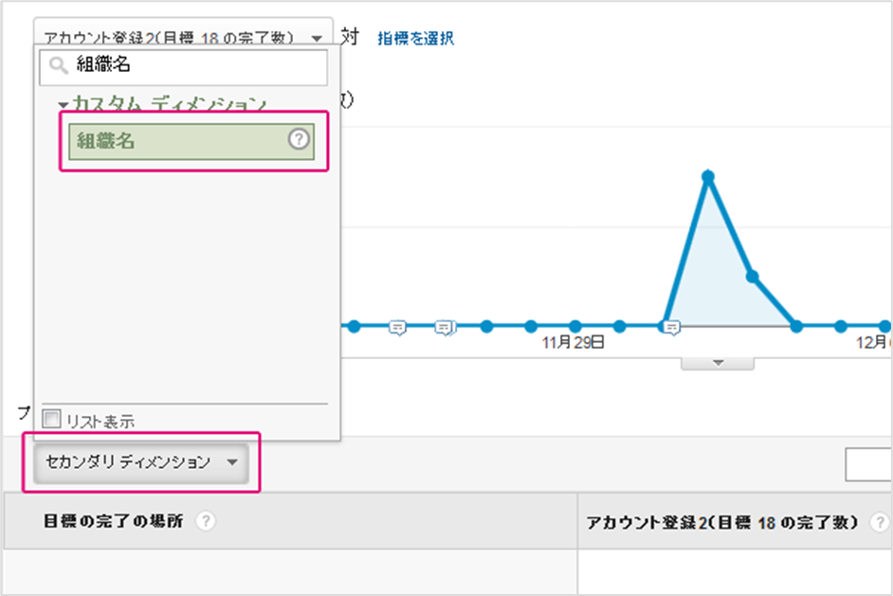Click the data point above the 11月29日 label
The image size is (893, 596).
coord(574,325)
